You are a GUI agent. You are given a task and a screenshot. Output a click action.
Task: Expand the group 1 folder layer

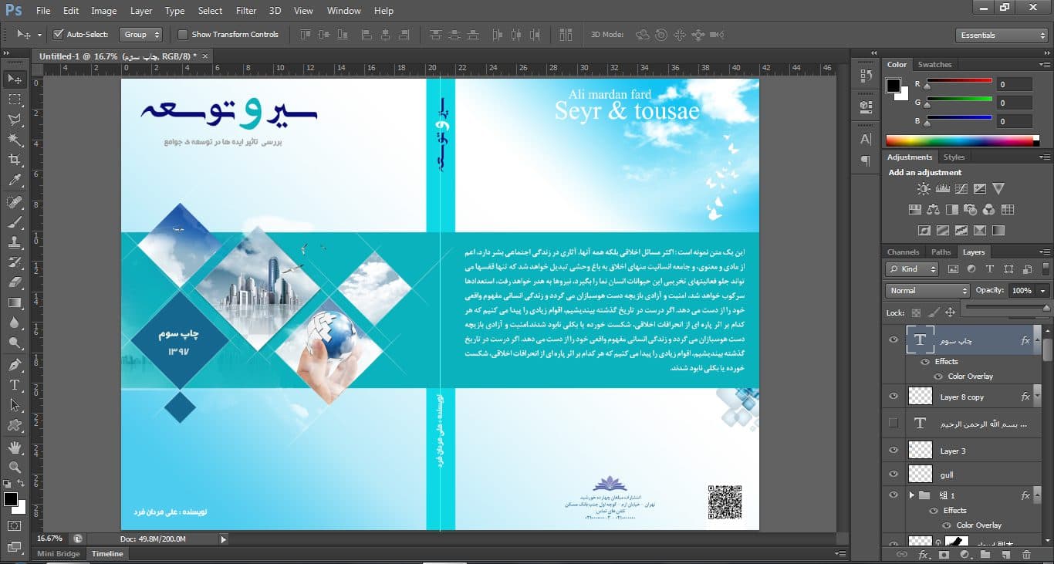tap(912, 495)
